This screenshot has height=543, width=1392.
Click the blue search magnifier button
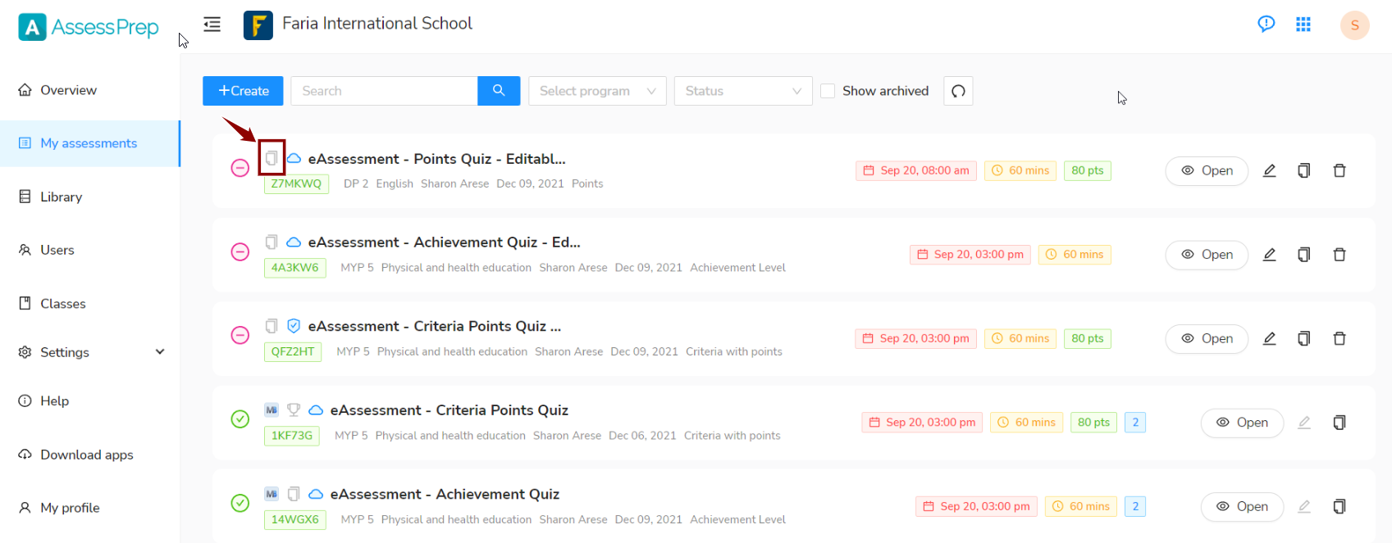click(x=499, y=91)
